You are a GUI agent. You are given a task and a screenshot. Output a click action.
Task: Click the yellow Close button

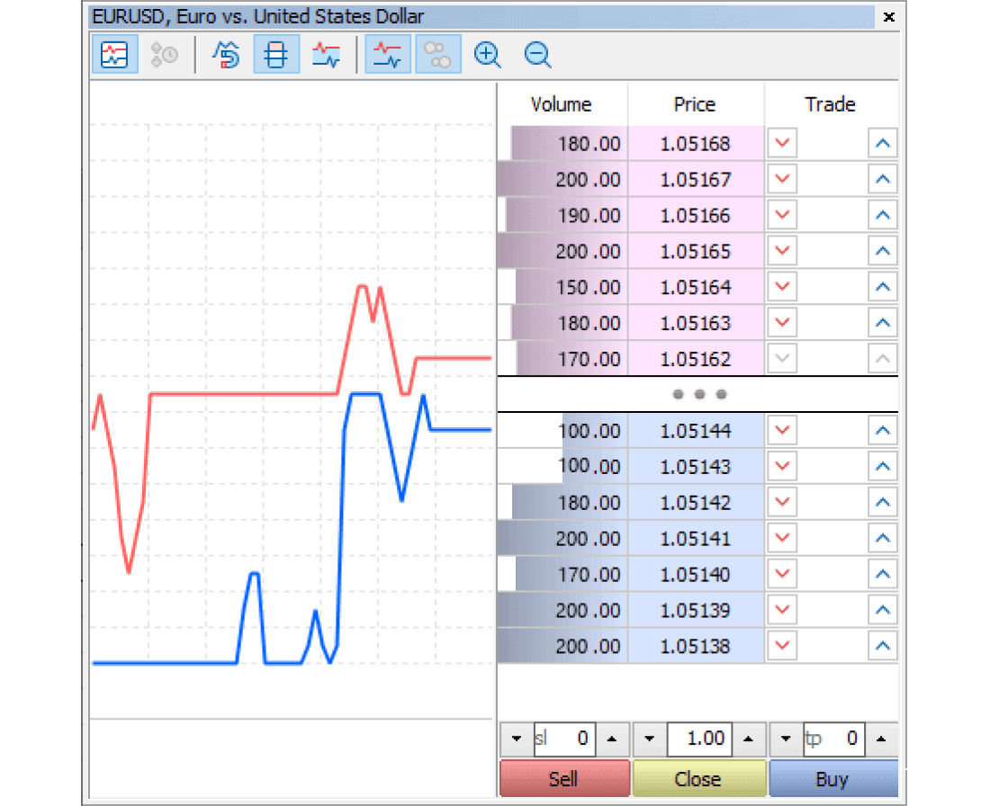(x=699, y=778)
